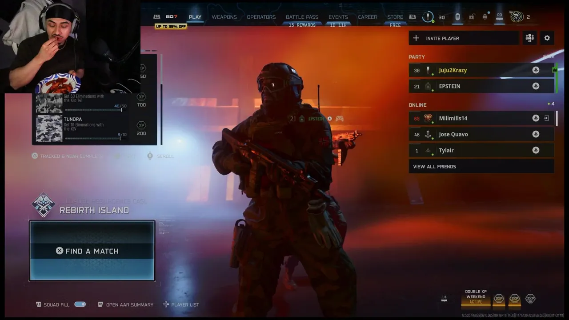Select online friend Jose Quavo
The height and width of the screenshot is (320, 569).
[x=481, y=134]
